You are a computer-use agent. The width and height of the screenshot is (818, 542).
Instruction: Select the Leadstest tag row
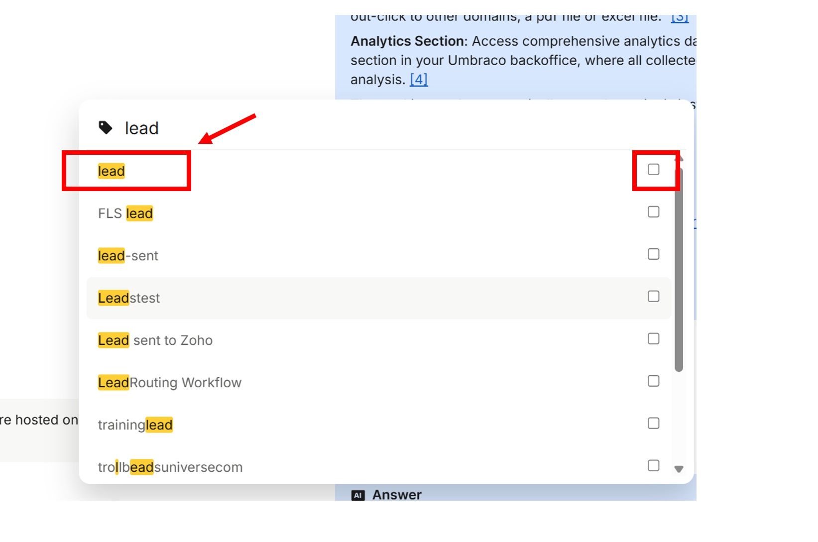pyautogui.click(x=129, y=298)
